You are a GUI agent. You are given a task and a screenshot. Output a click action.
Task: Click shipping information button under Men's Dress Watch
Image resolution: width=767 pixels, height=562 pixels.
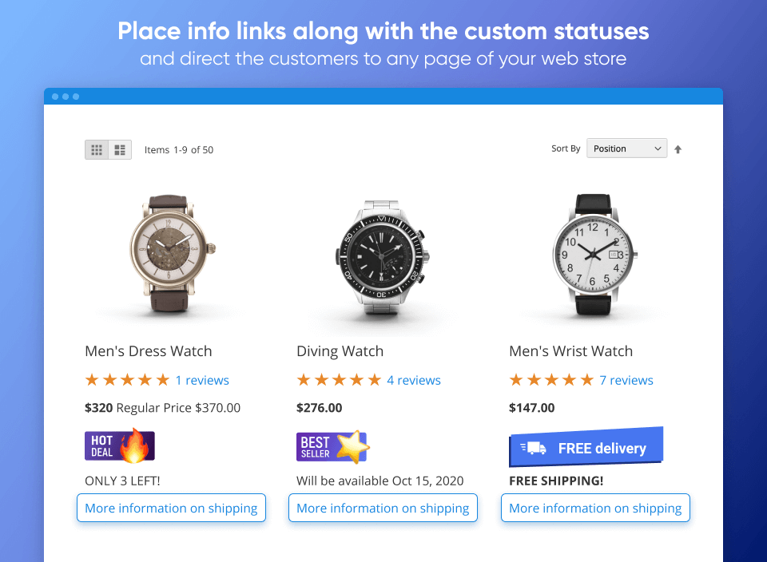coord(171,508)
